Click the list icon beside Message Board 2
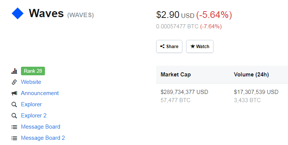Screen dimensions: 288x145 14,138
